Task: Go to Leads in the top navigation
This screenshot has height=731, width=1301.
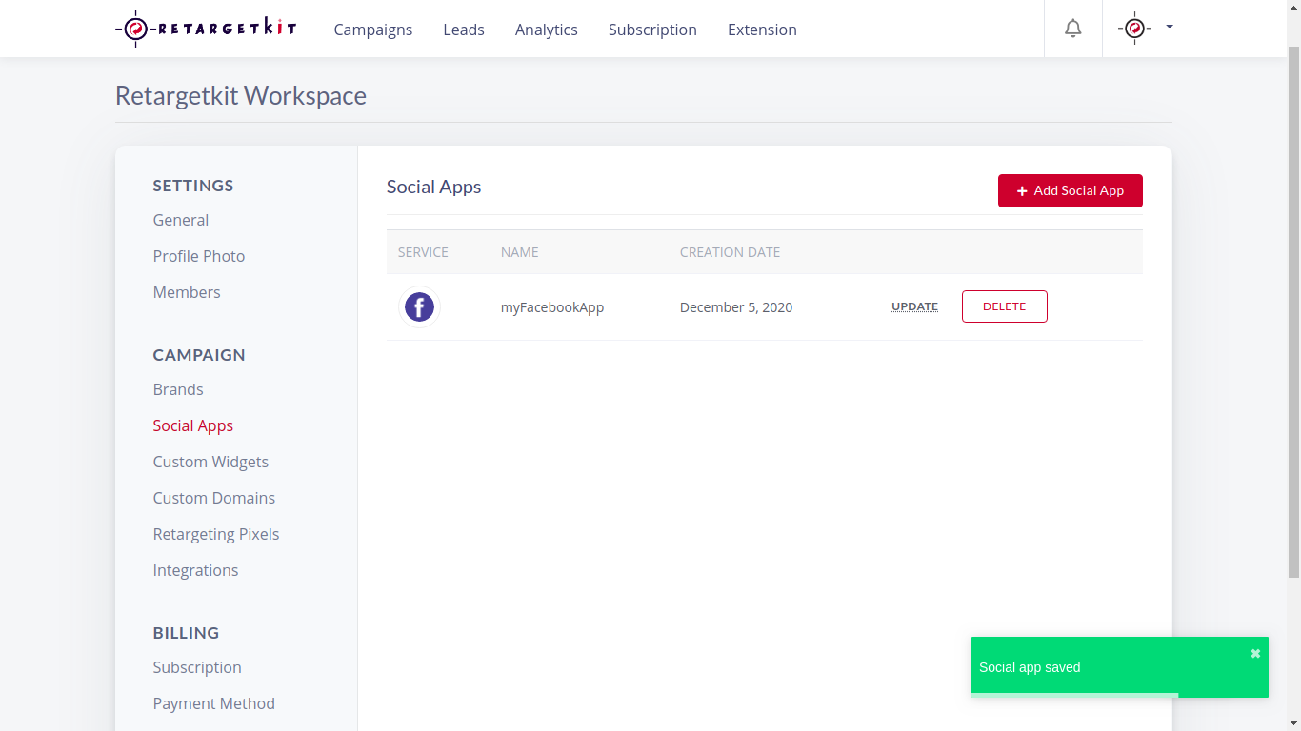Action: pyautogui.click(x=464, y=30)
